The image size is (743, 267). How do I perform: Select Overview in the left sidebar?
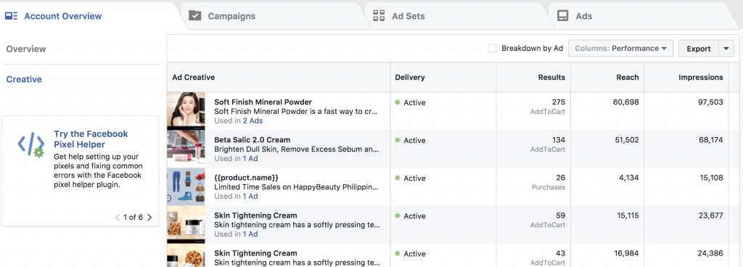click(x=26, y=49)
